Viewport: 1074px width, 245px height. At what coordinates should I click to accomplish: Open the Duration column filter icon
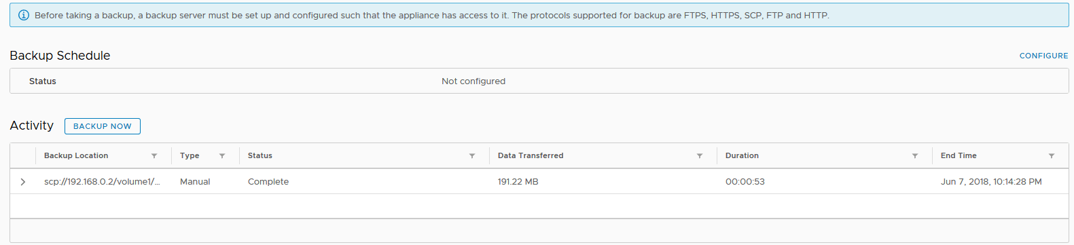point(915,156)
